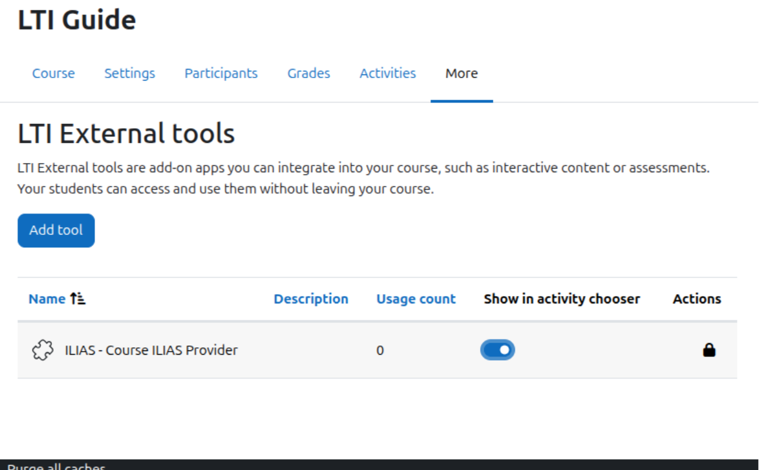Click Show in activity chooser column header
774x470 pixels.
(x=562, y=298)
